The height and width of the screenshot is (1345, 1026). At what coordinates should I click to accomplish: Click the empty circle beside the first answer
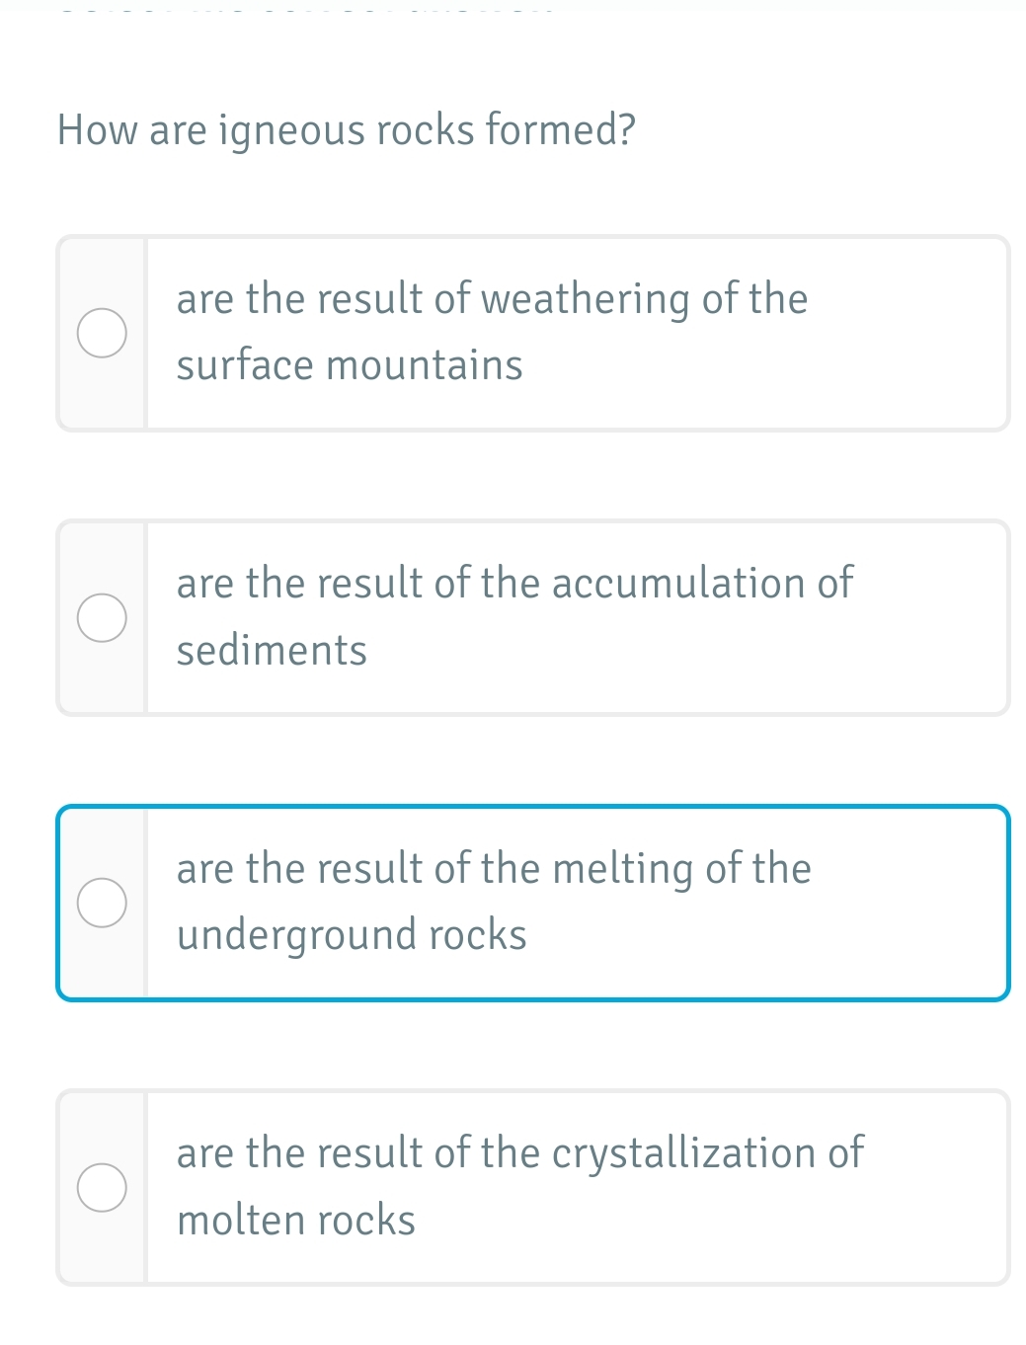coord(102,332)
